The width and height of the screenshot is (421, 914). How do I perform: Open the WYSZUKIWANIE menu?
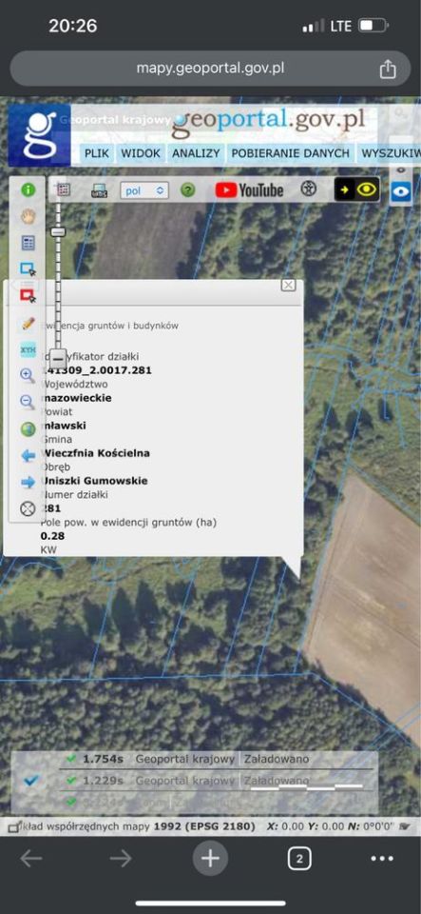point(390,153)
